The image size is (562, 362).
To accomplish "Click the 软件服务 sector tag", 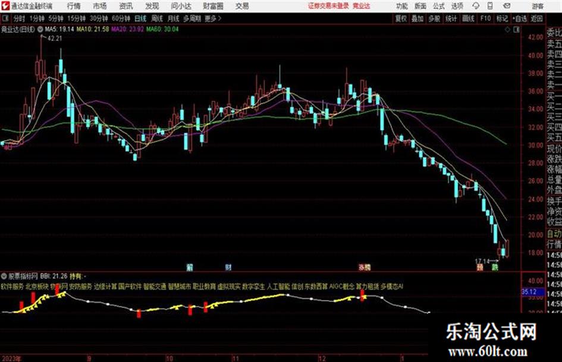I will pos(12,287).
